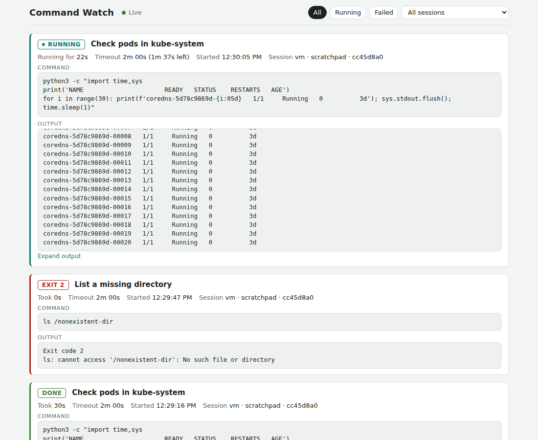The image size is (538, 440).
Task: Click the Expand output link
Action: pos(59,256)
